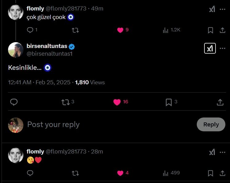Unlike flomly's post with 9 likes
This screenshot has width=230, height=183.
pos(120,30)
